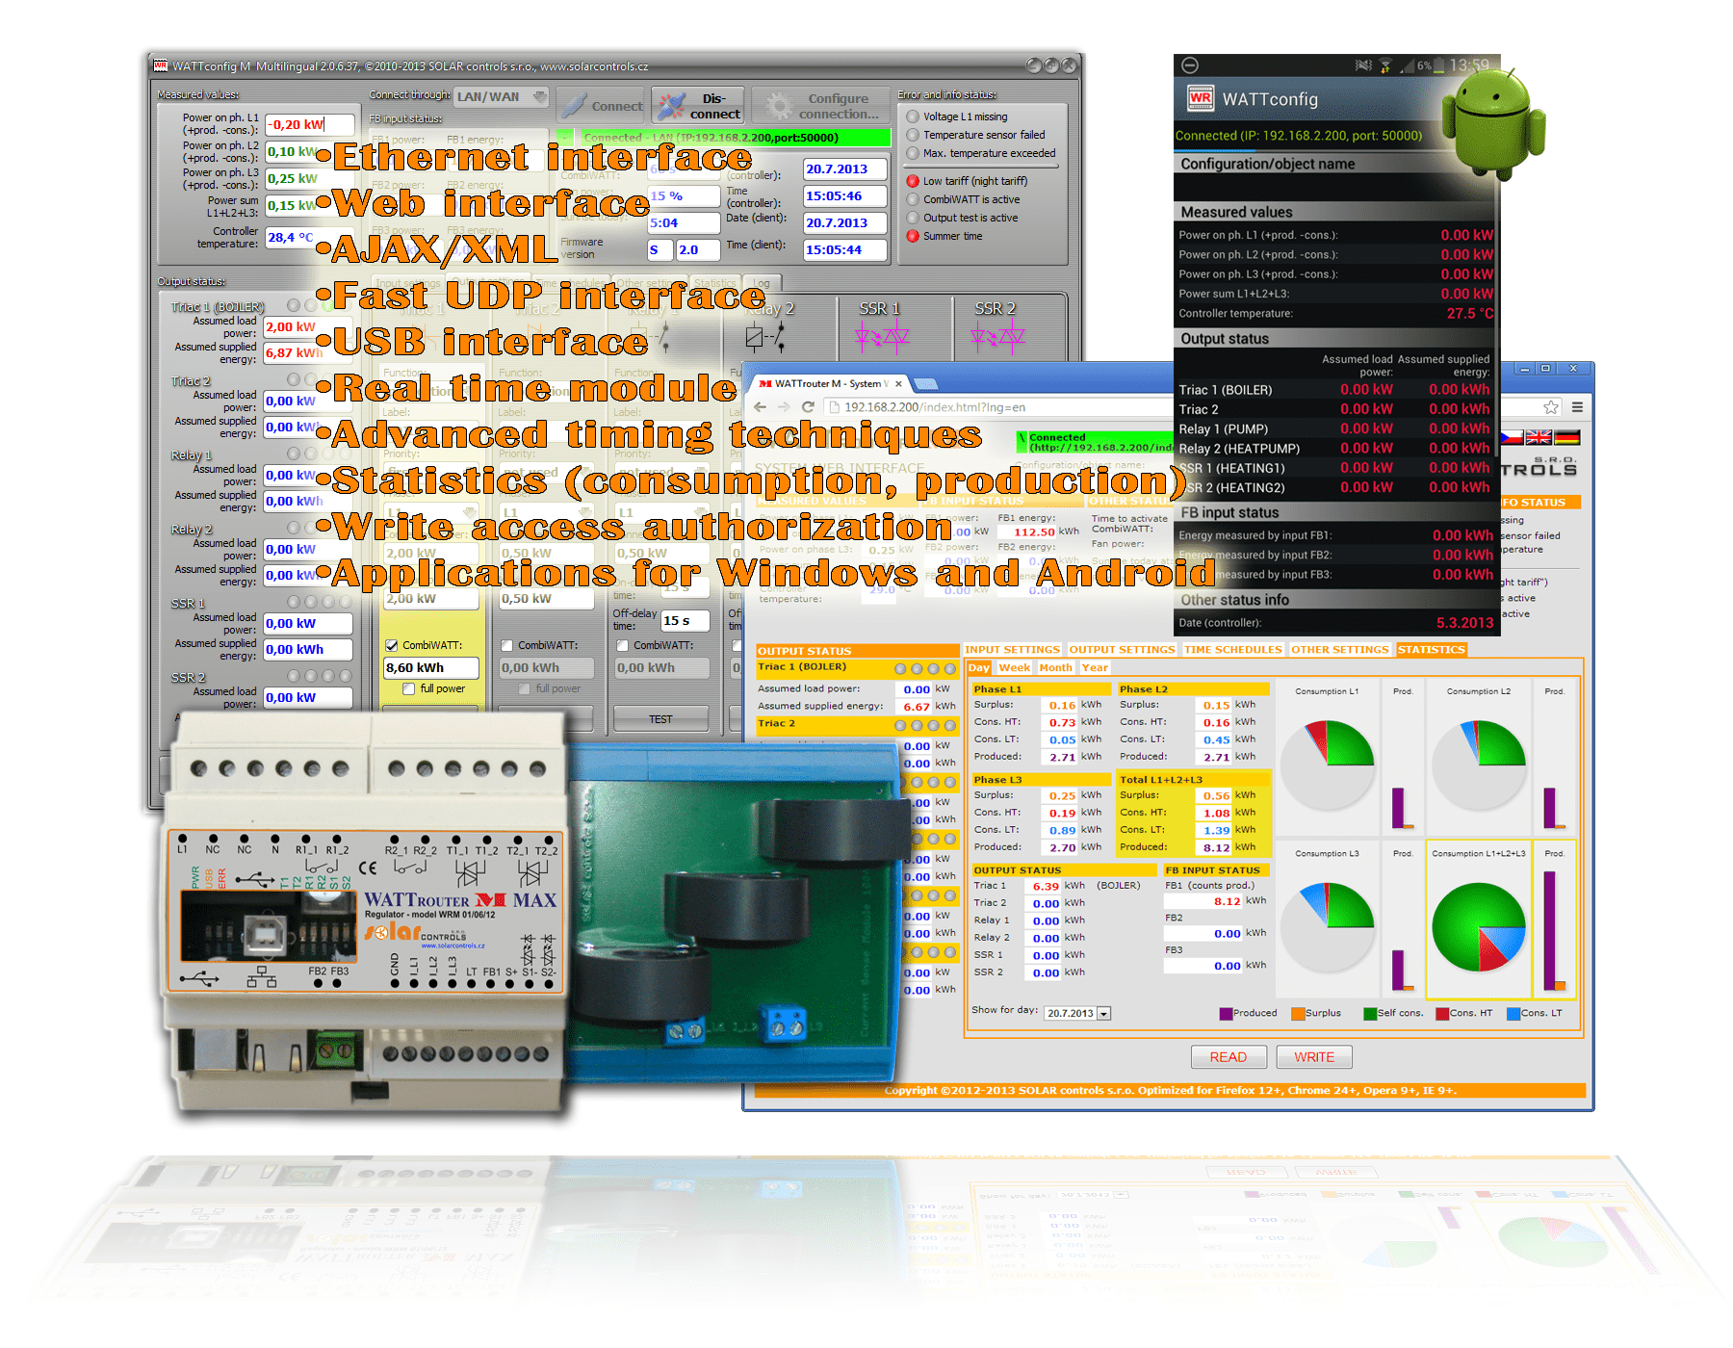Click the Android status bar circle icon
Viewport: 1733px width, 1348px height.
tap(1190, 65)
